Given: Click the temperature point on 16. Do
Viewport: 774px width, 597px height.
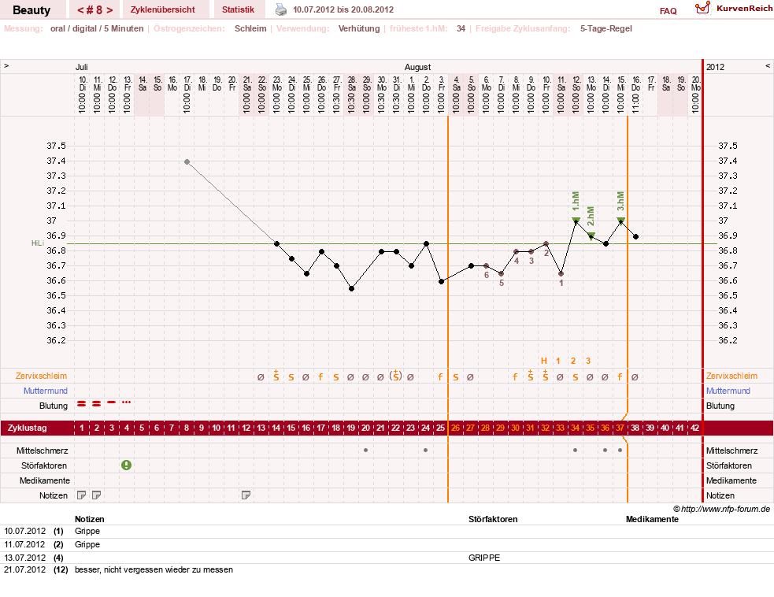Looking at the screenshot, I should (635, 237).
